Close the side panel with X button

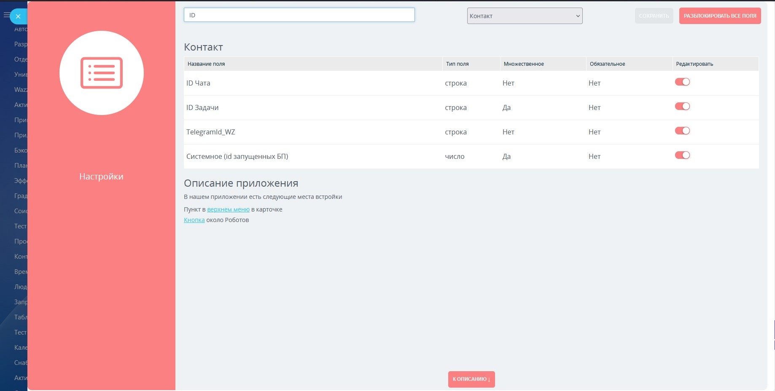(x=18, y=16)
